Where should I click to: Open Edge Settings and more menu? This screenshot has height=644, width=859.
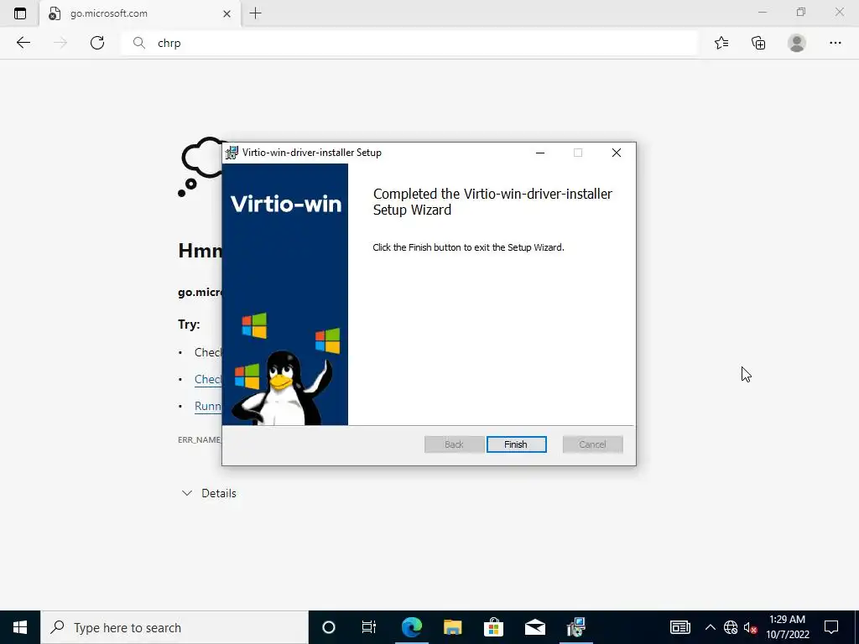(835, 43)
